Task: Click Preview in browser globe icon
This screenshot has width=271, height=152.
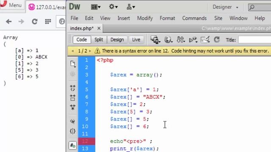Action: tap(168, 40)
